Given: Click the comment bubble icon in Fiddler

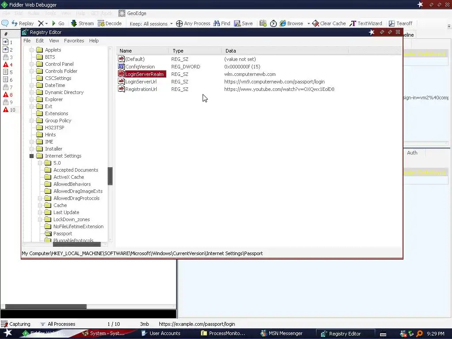Looking at the screenshot, I should tap(5, 23).
